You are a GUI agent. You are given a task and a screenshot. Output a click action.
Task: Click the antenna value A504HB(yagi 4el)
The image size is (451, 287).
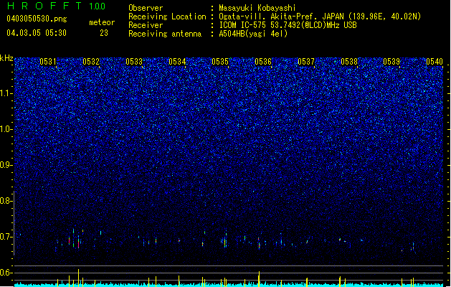[253, 34]
